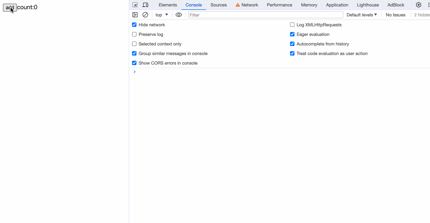Click the Network tab warning icon
Image resolution: width=430 pixels, height=223 pixels.
pyautogui.click(x=238, y=5)
